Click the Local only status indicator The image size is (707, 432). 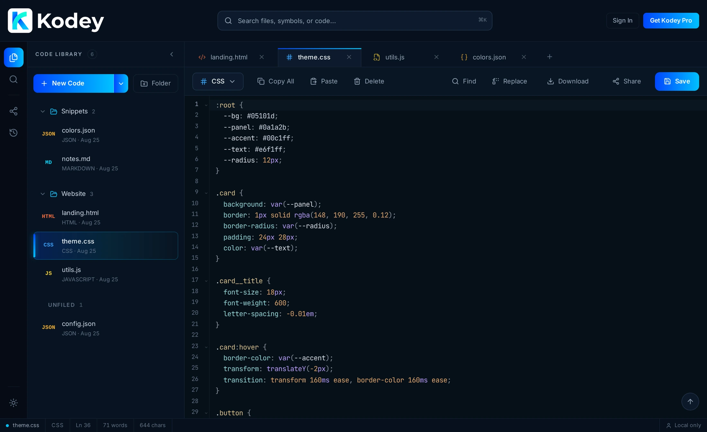click(x=684, y=425)
